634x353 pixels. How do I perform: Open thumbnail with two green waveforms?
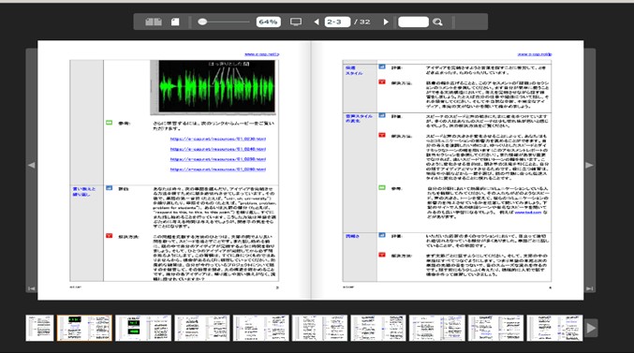143,328
